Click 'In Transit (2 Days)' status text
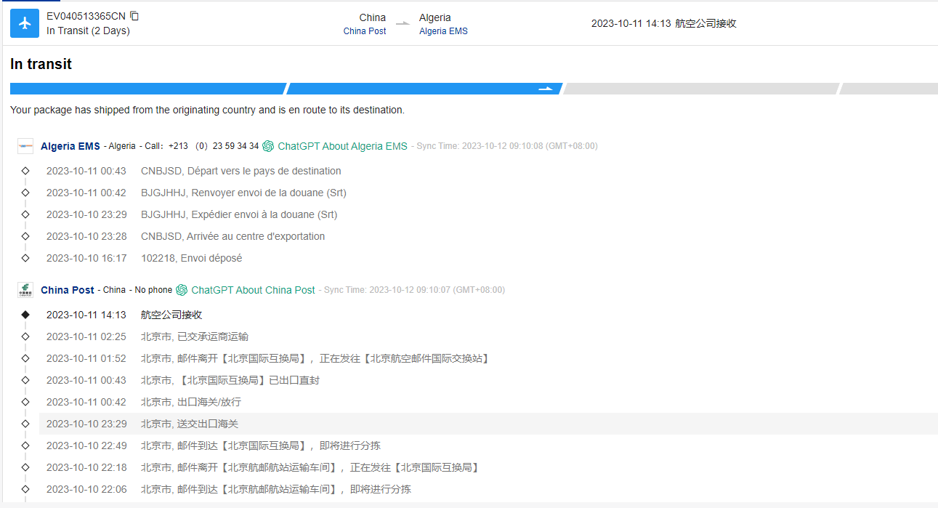938x508 pixels. tap(88, 31)
